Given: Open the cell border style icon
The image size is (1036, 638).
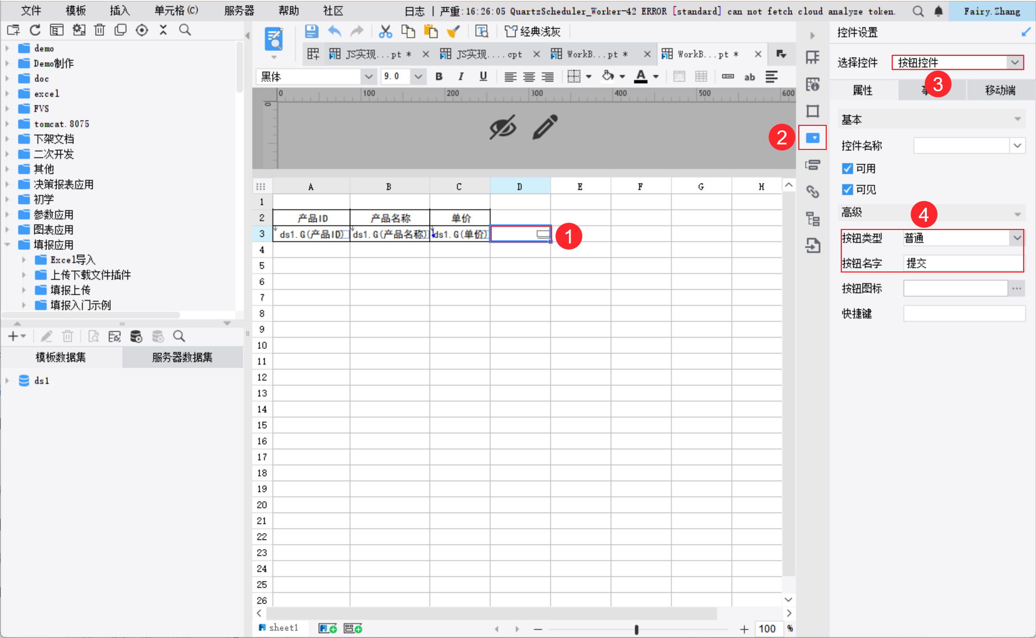Looking at the screenshot, I should [x=574, y=77].
